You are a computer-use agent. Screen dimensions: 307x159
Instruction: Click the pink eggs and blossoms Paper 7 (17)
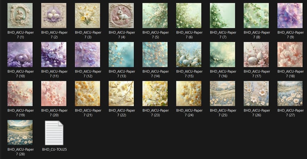point(256,54)
